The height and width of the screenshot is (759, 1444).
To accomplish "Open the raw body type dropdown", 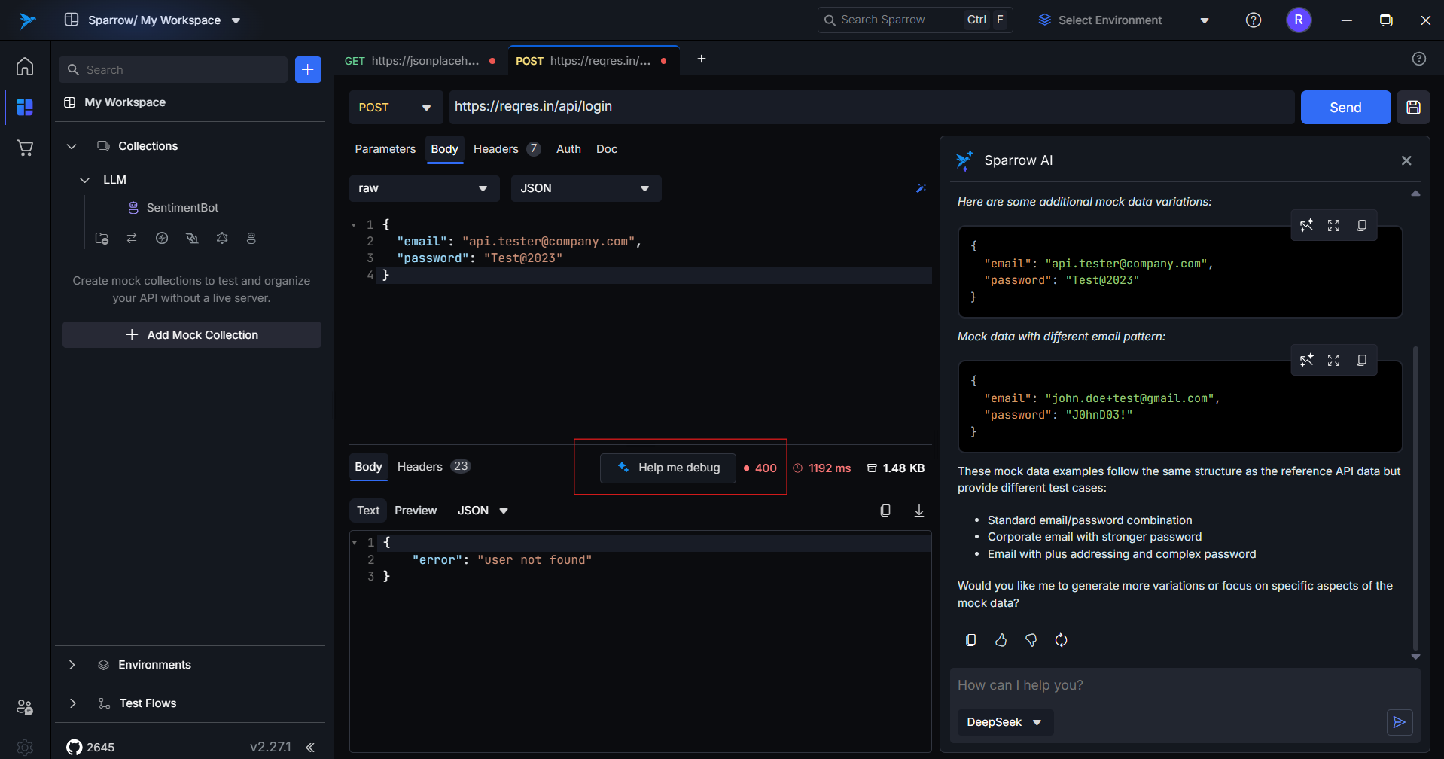I will pyautogui.click(x=424, y=188).
